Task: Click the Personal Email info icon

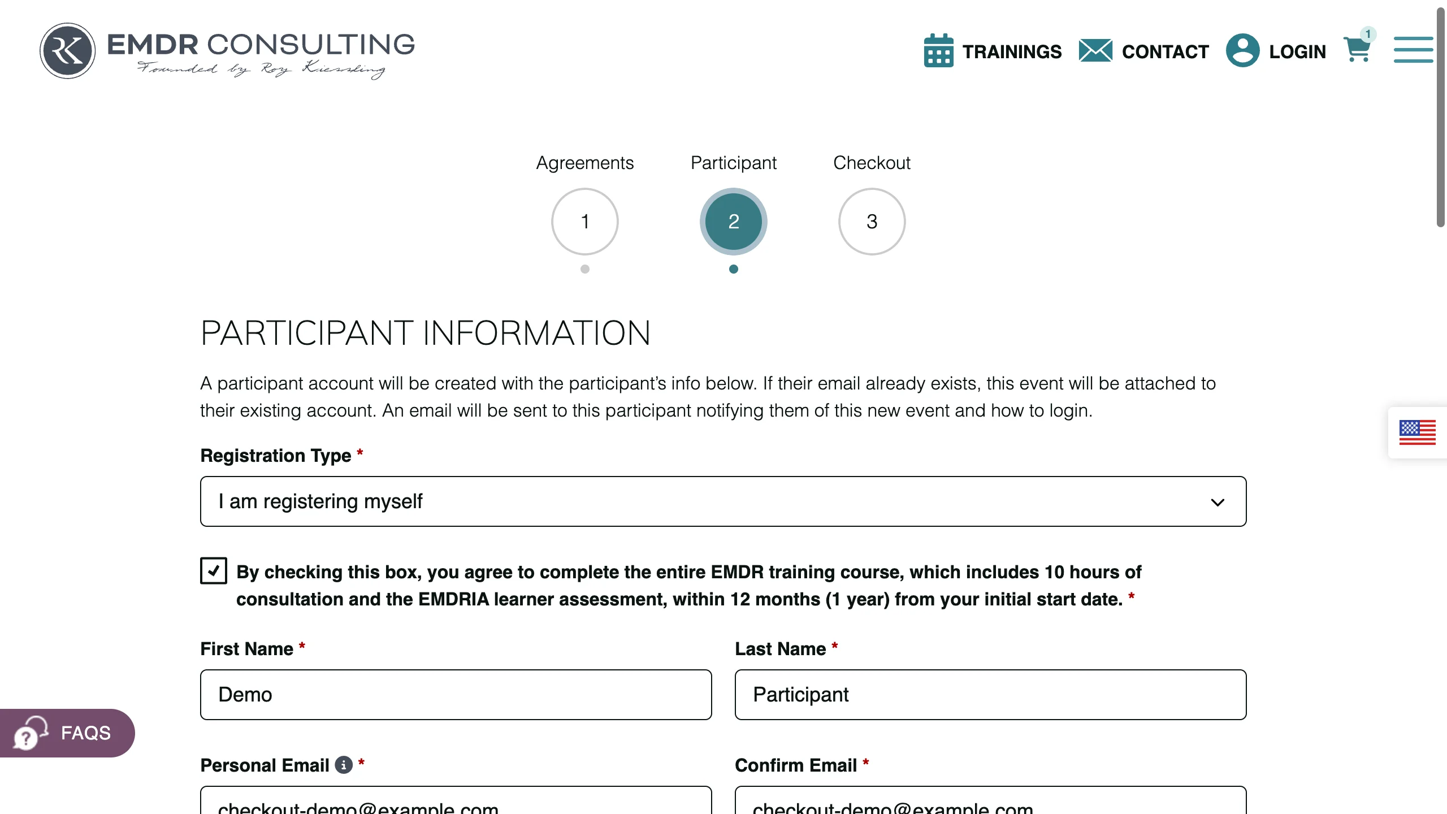Action: [344, 765]
